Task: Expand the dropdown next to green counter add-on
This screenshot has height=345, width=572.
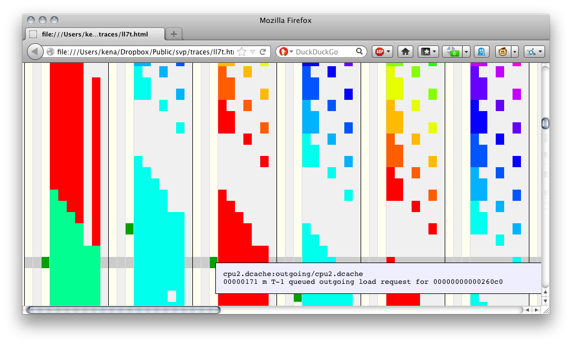Action: (466, 52)
